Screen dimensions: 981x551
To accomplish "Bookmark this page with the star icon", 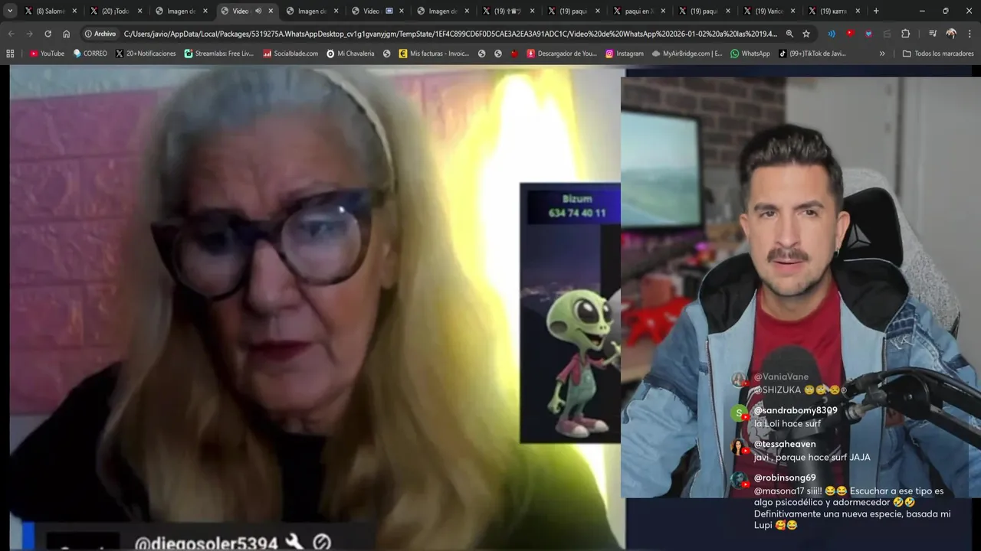I will coord(806,34).
